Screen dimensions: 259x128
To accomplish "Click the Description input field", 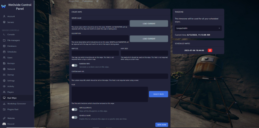I will point(100,38).
